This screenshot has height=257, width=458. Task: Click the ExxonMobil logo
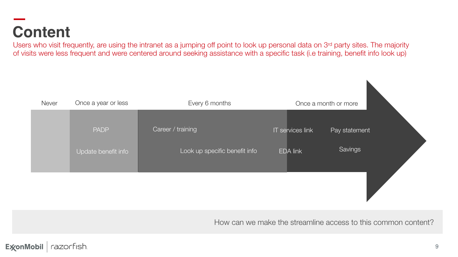[24, 247]
